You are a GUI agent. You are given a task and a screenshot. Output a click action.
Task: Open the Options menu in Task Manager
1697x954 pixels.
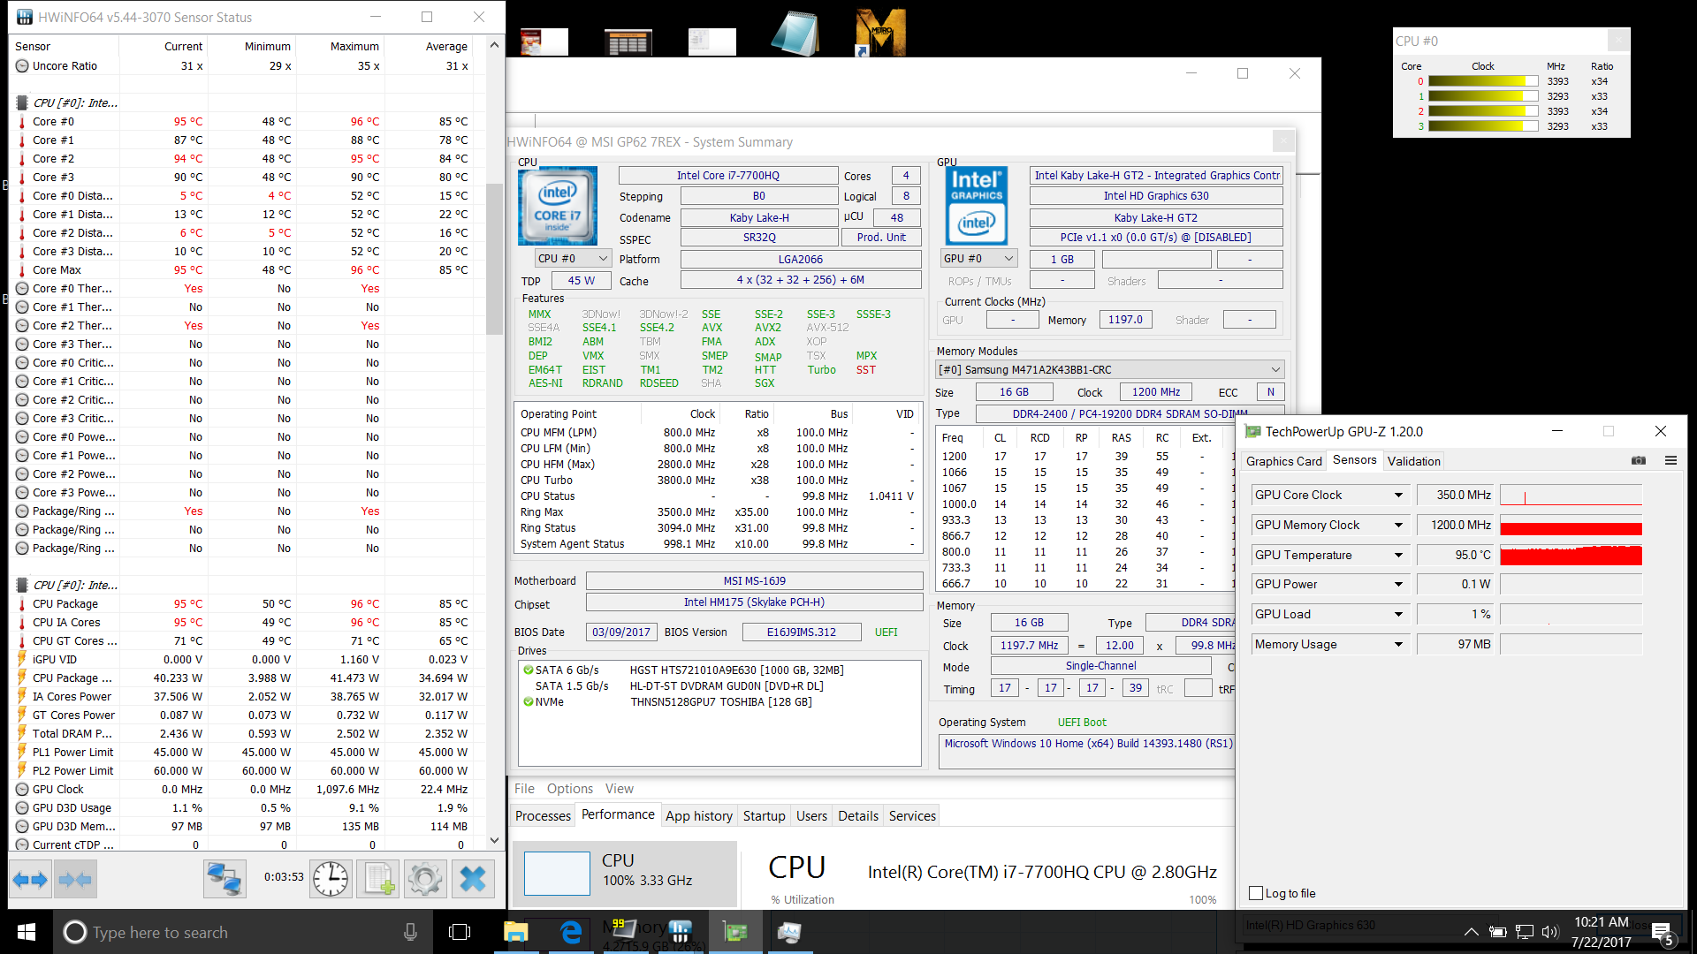(569, 789)
